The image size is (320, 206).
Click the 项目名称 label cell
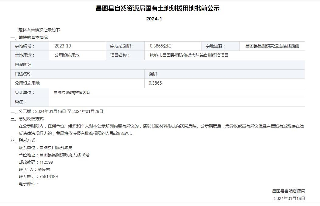(x=125, y=55)
